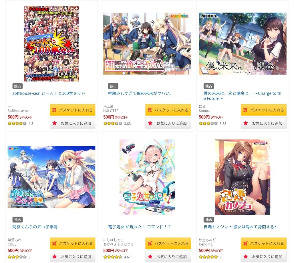Click cart icon for softhouse-seal 100本セット

point(54,110)
